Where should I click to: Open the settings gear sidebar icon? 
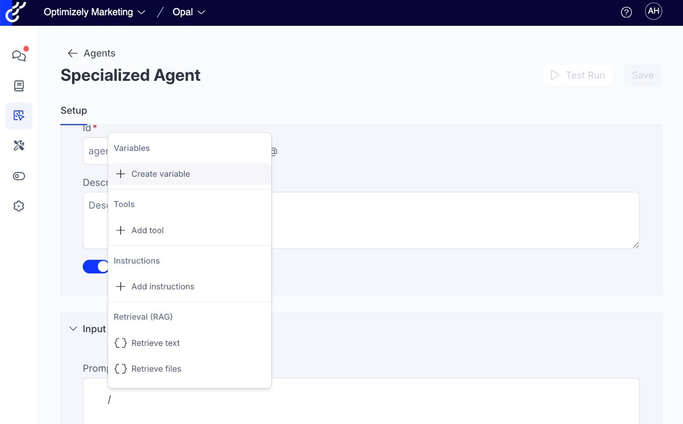[19, 206]
